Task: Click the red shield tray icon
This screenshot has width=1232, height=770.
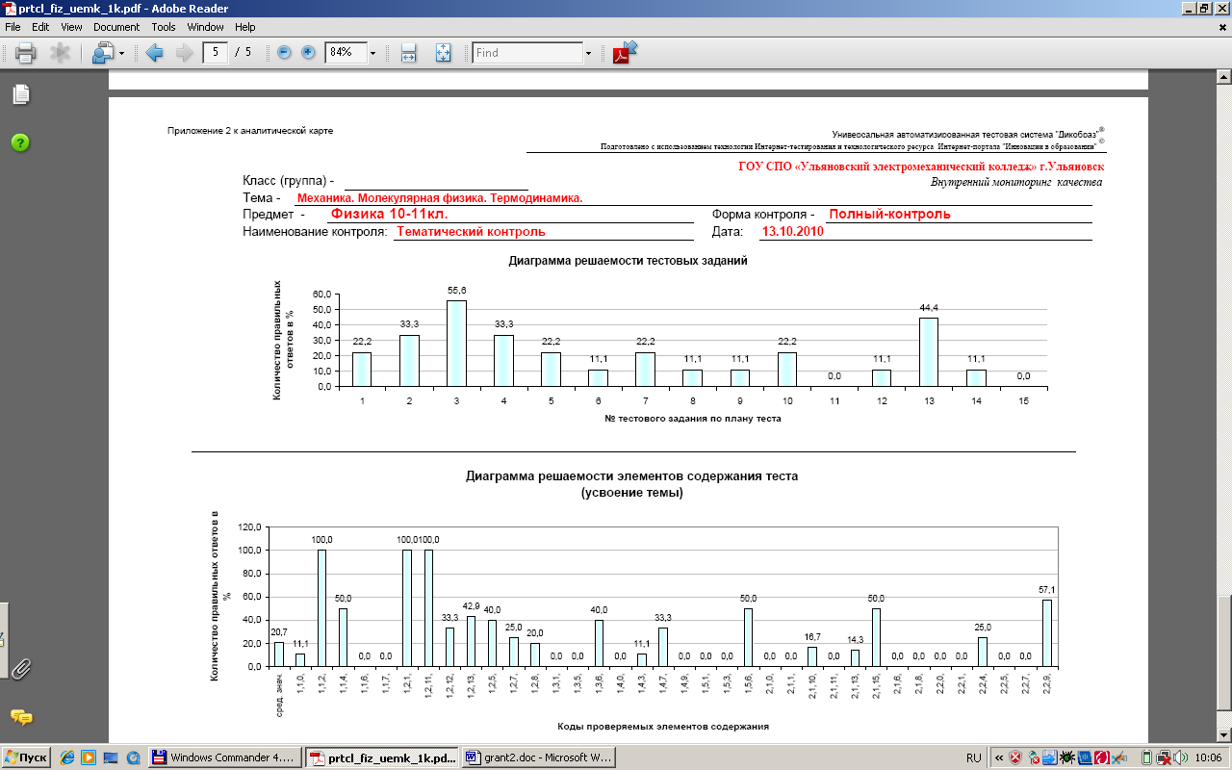Action: (x=1014, y=757)
